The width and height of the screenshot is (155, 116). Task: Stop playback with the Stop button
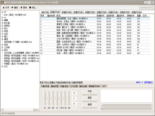33,7
